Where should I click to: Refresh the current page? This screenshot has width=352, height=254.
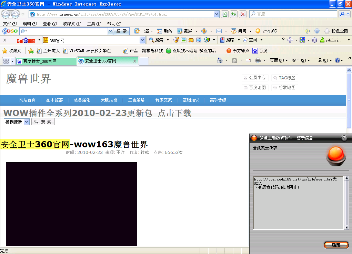coord(234,14)
